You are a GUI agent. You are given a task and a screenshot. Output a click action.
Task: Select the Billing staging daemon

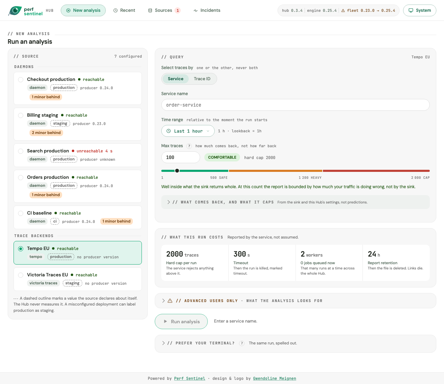pos(78,124)
